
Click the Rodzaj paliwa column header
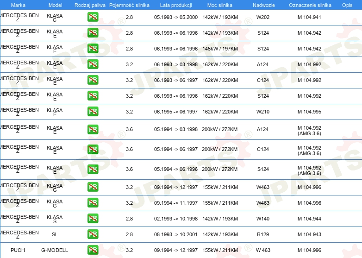coord(90,5)
